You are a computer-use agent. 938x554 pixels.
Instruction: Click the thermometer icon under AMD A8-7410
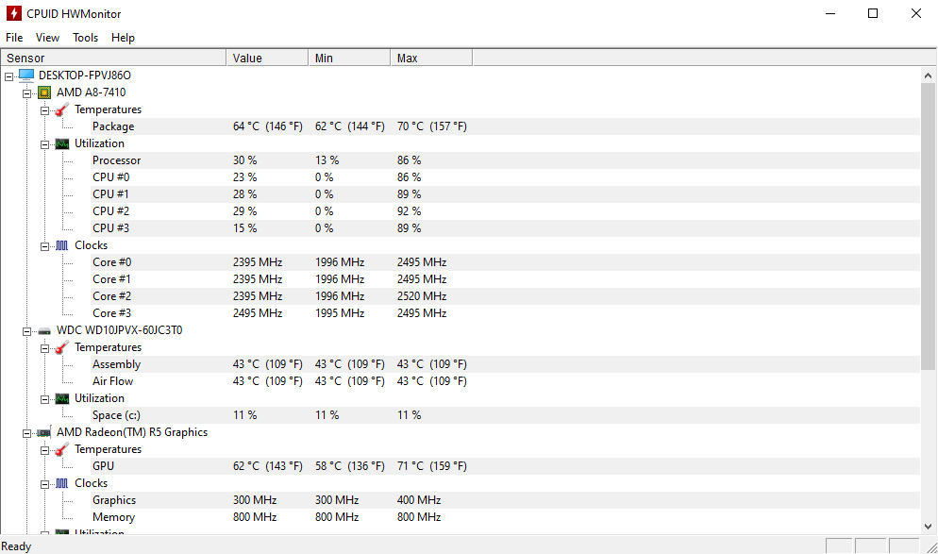click(x=61, y=109)
